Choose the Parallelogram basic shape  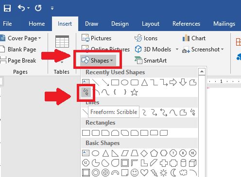(x=125, y=153)
